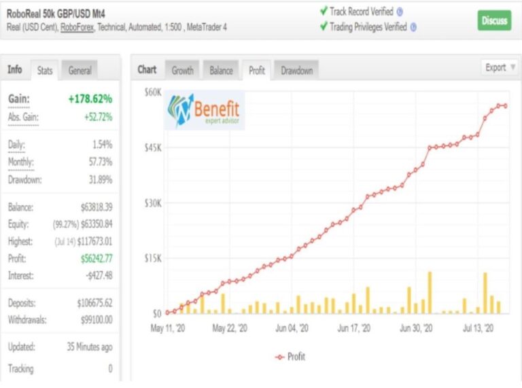Click the Benefit expert advisor logo
The image size is (522, 388).
(x=205, y=111)
